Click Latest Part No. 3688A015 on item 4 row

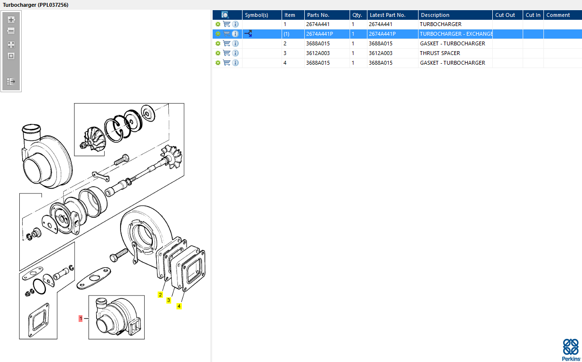point(381,63)
